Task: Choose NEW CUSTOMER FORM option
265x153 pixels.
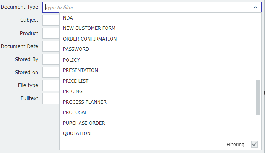Action: 89,28
